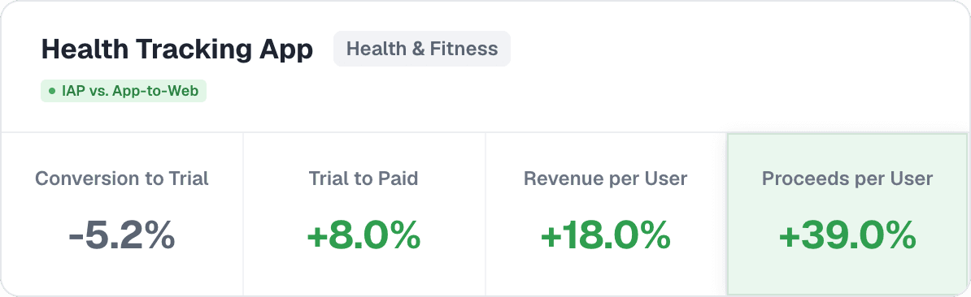
Task: Open the Revenue per User metric cell
Action: pyautogui.click(x=606, y=214)
